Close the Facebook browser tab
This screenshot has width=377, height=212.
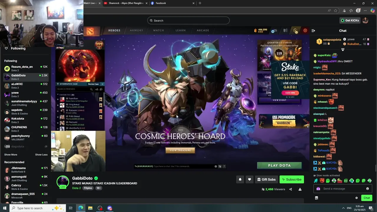click(194, 3)
